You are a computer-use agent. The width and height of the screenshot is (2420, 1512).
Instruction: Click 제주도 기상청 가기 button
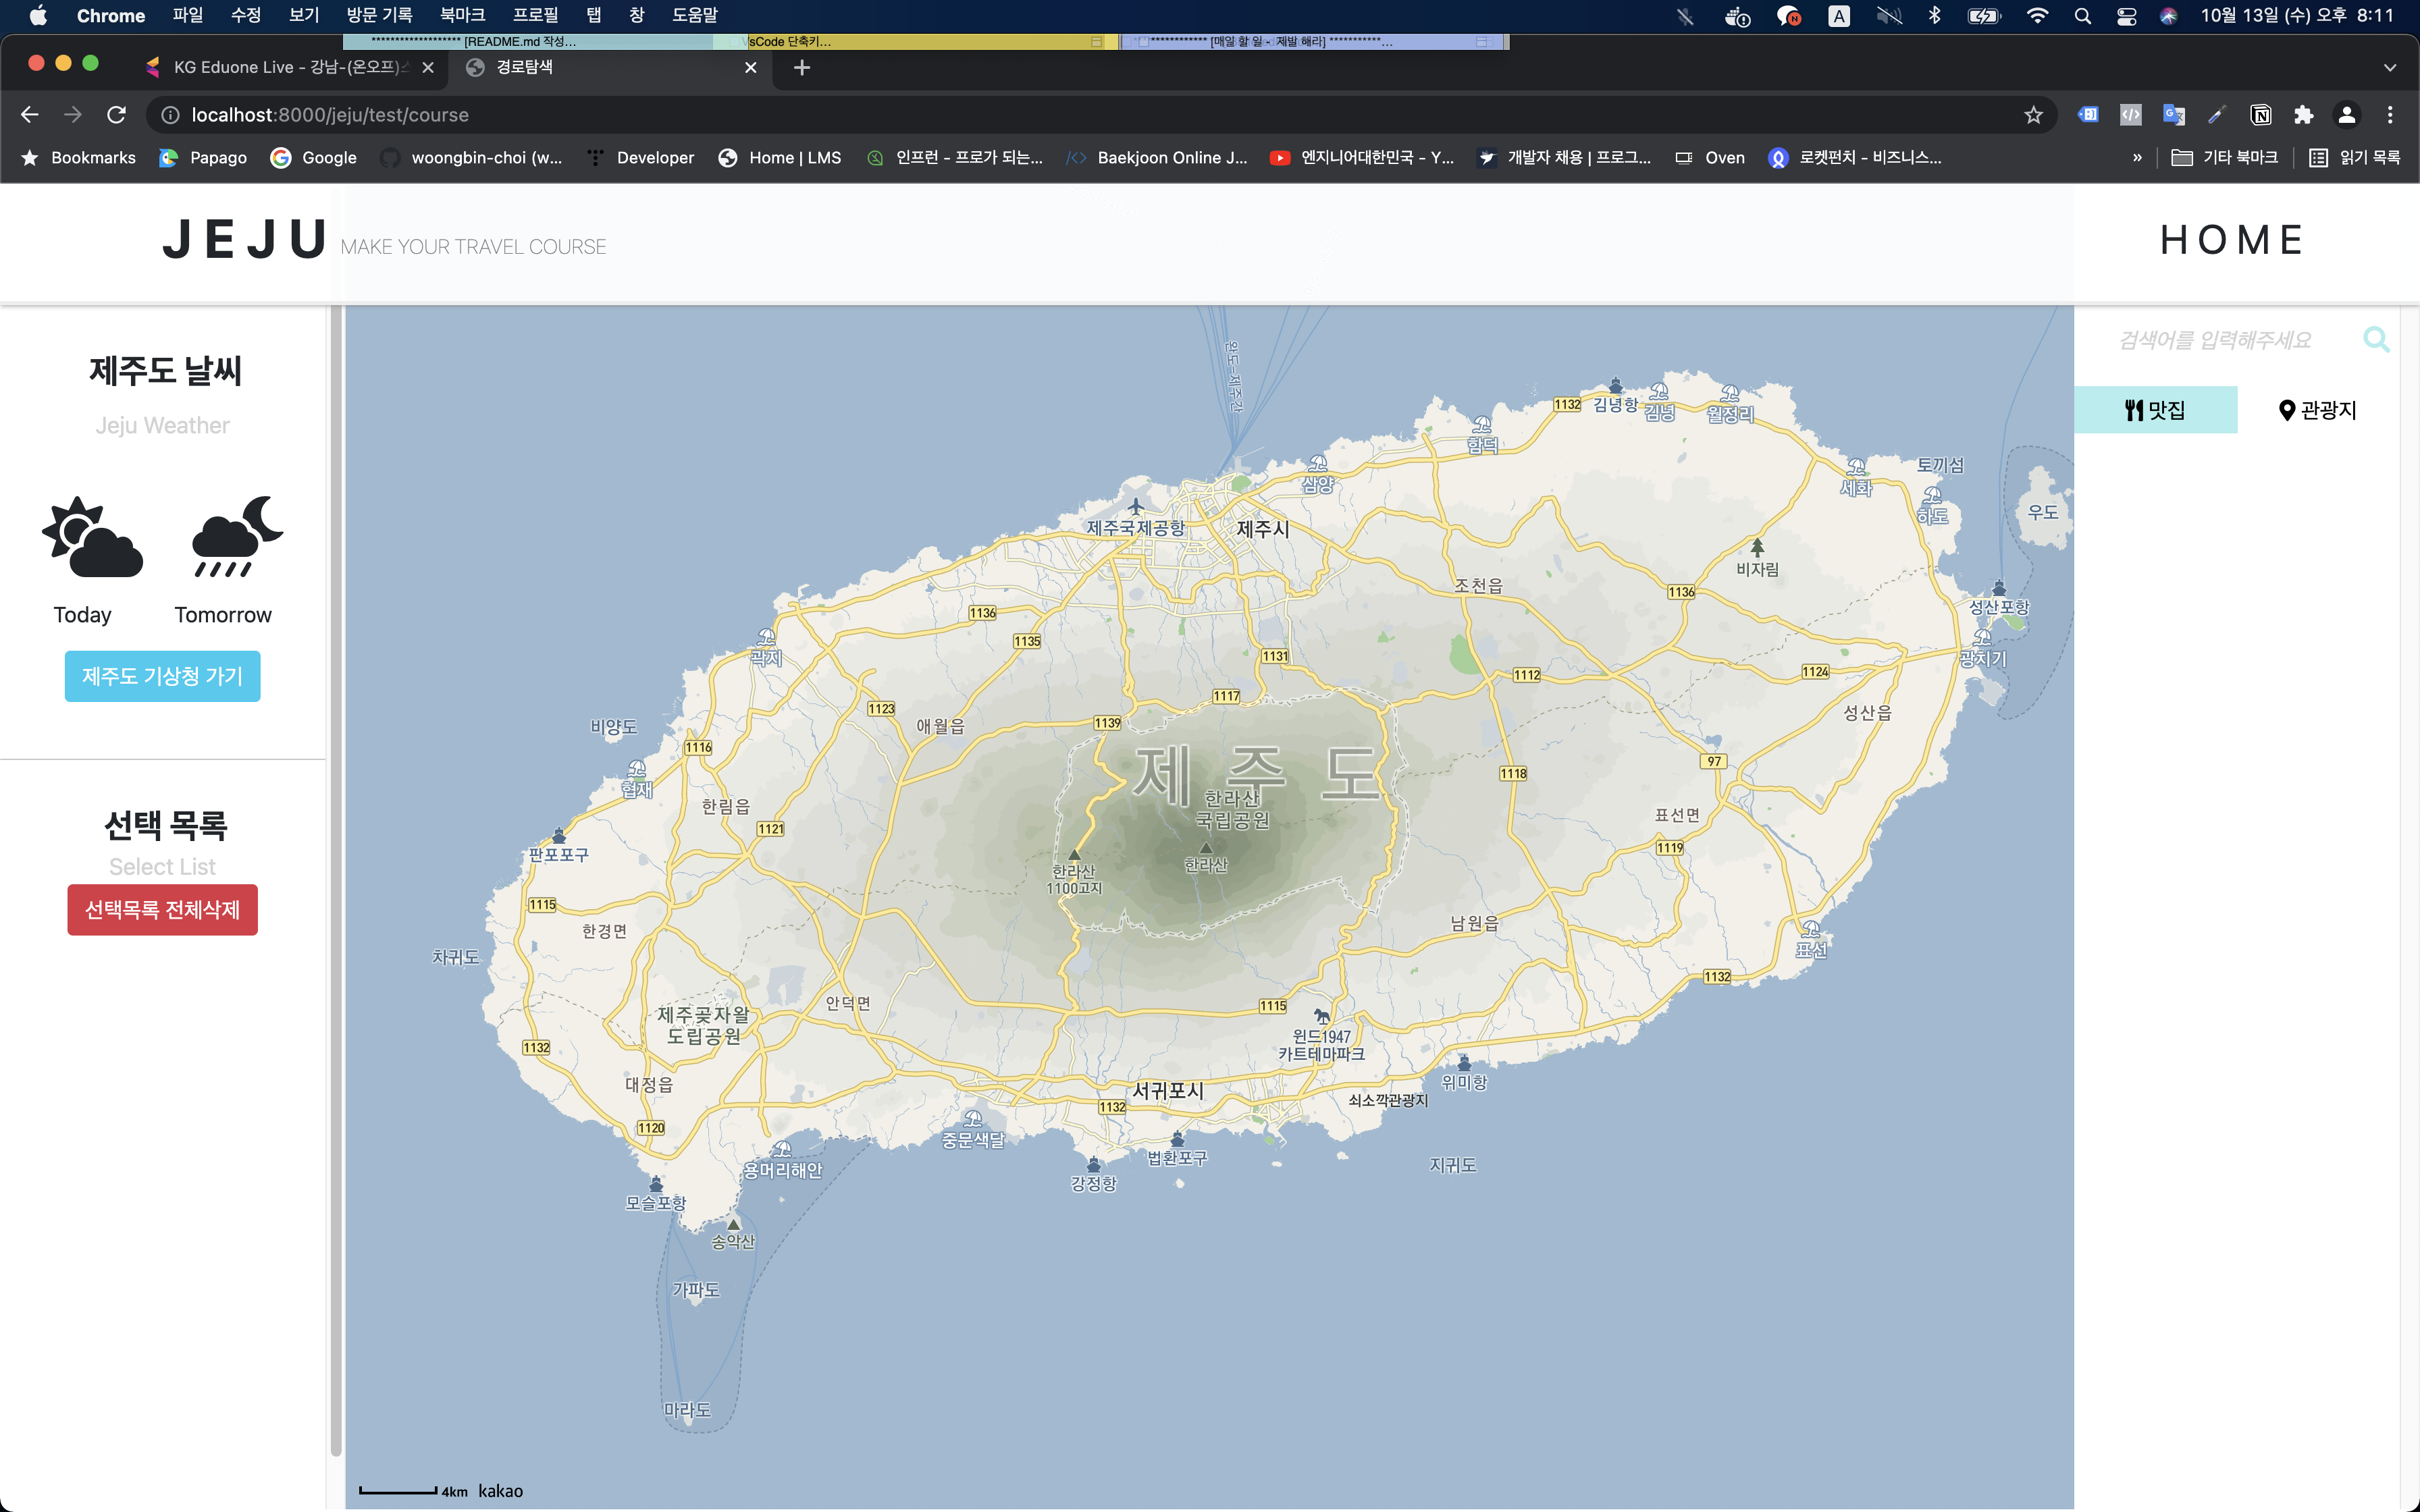(162, 676)
